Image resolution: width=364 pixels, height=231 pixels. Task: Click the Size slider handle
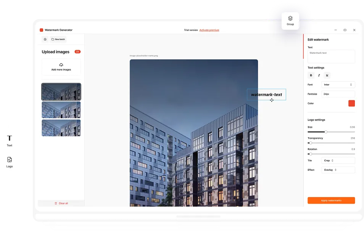point(326,132)
